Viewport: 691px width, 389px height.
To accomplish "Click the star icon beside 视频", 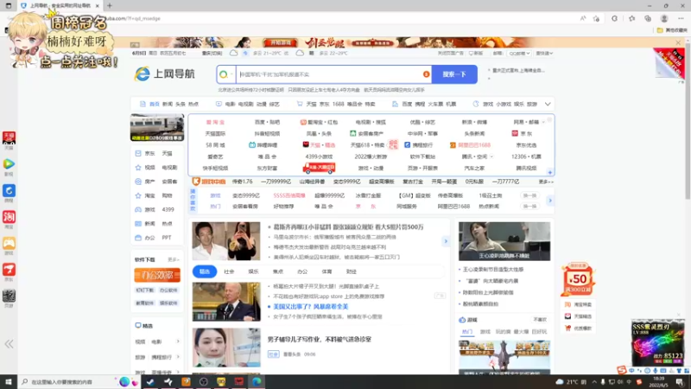I will 138,168.
